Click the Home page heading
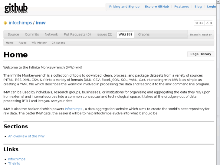220x165 pixels. (15, 54)
